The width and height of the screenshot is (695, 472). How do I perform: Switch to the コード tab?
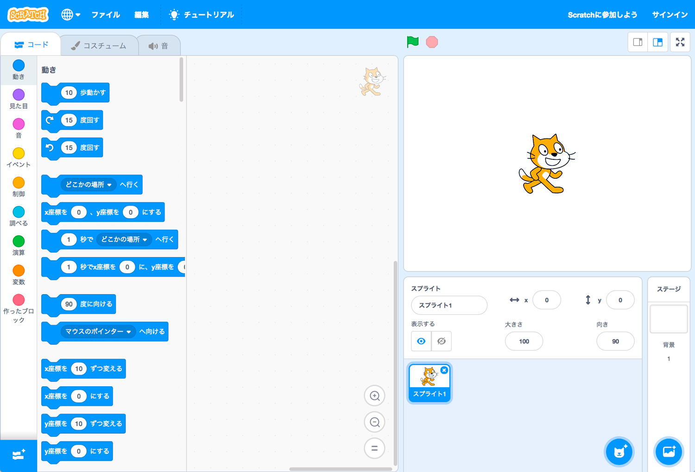31,44
